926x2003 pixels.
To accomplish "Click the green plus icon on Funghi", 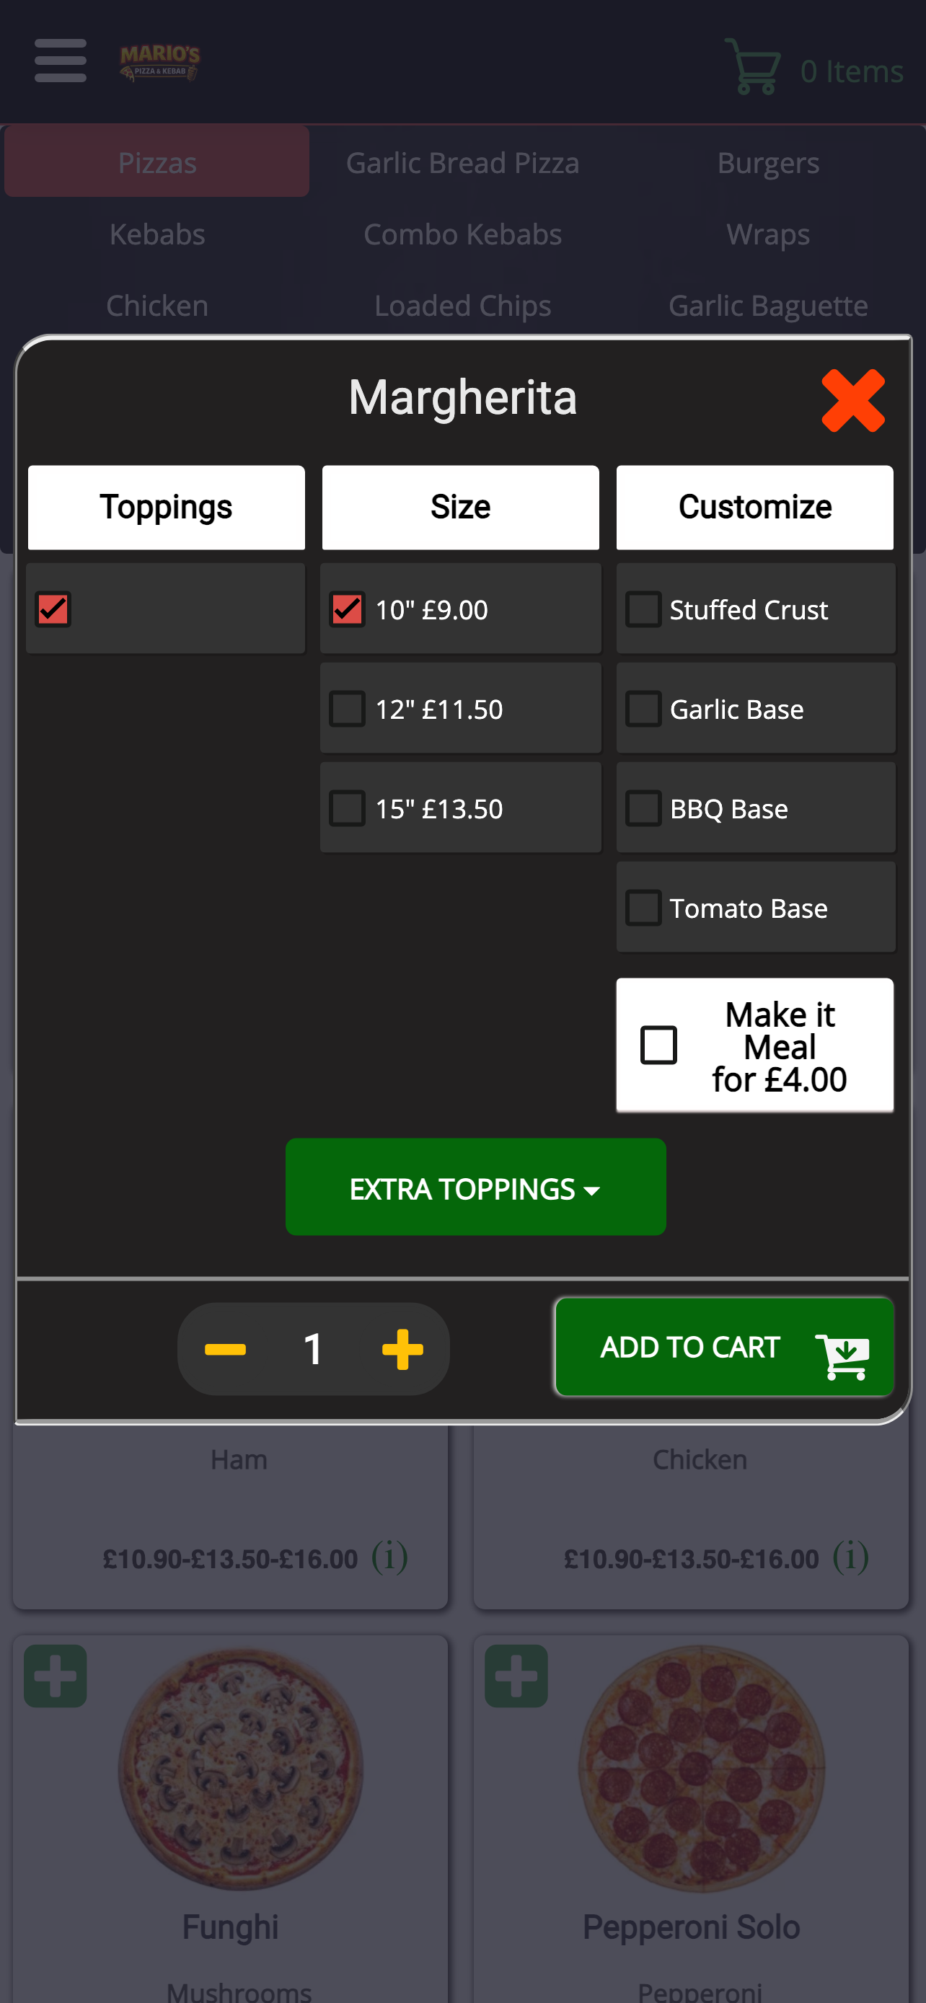I will (x=56, y=1676).
